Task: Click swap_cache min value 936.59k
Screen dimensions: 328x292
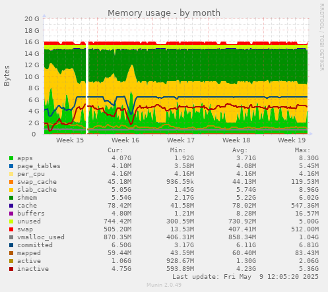Action: coord(180,182)
